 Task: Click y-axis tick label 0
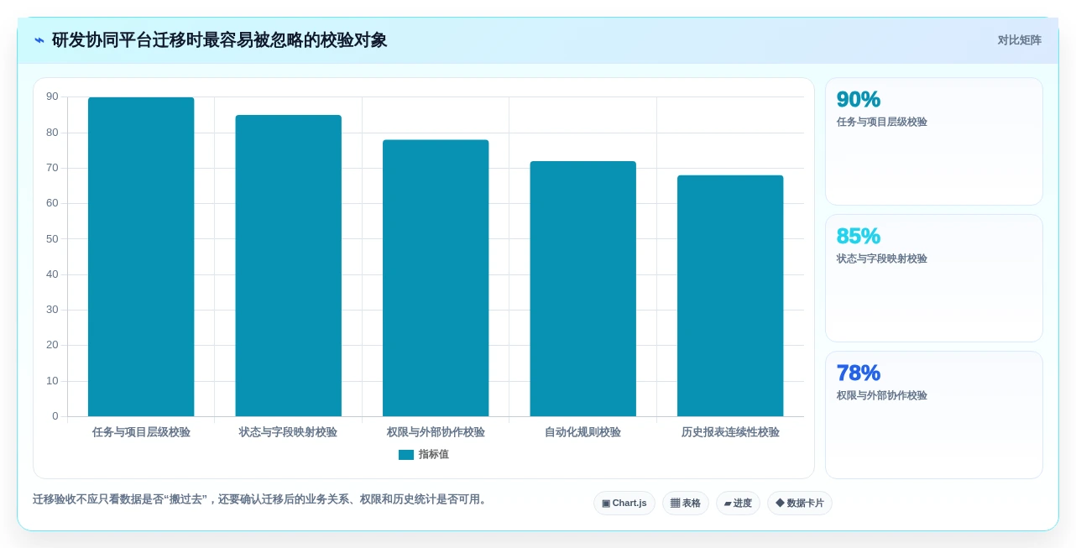tap(55, 416)
